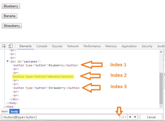
Task: Collapse the div id pancakes node
Action: (8, 61)
